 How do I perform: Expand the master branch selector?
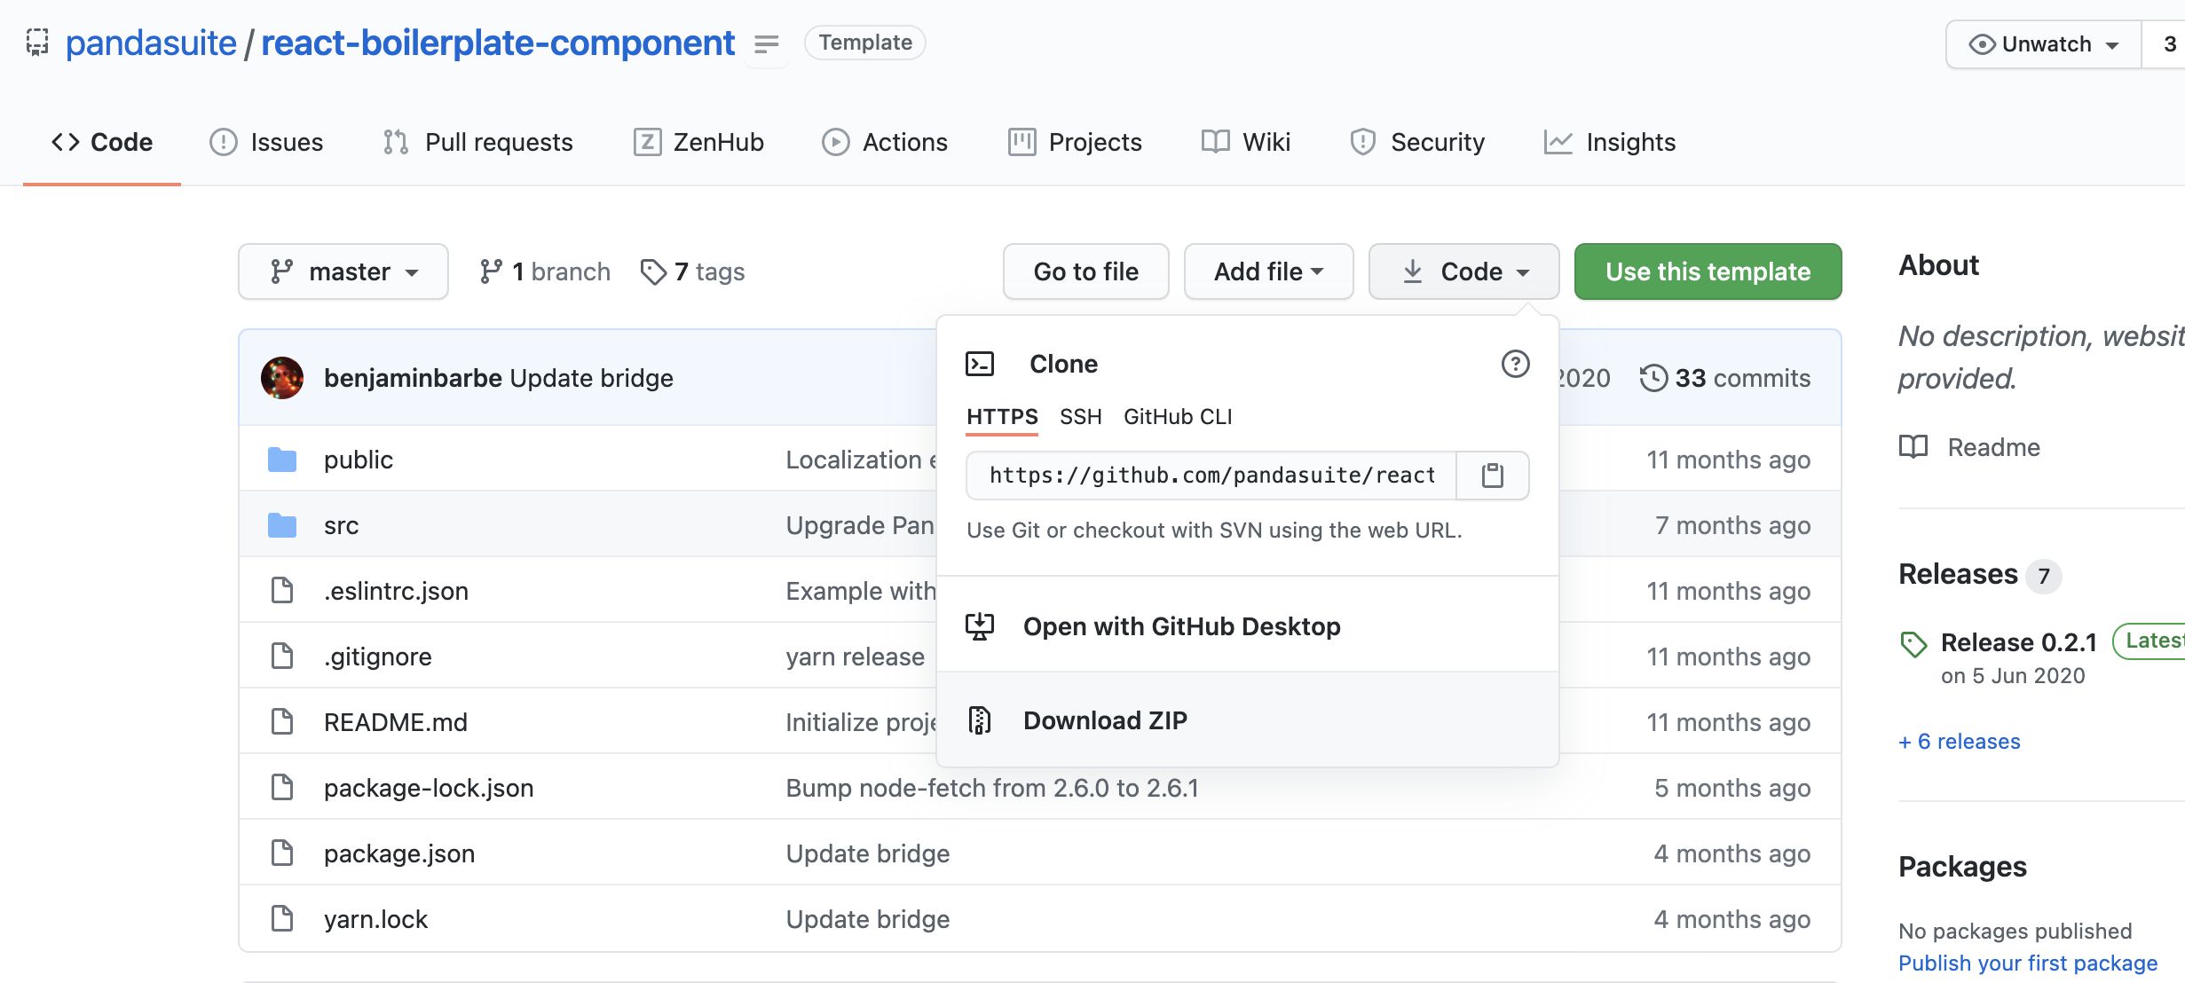pyautogui.click(x=343, y=271)
